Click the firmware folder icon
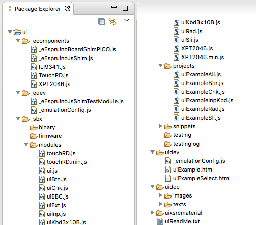Screen dimensions: 256x225 click(34, 136)
